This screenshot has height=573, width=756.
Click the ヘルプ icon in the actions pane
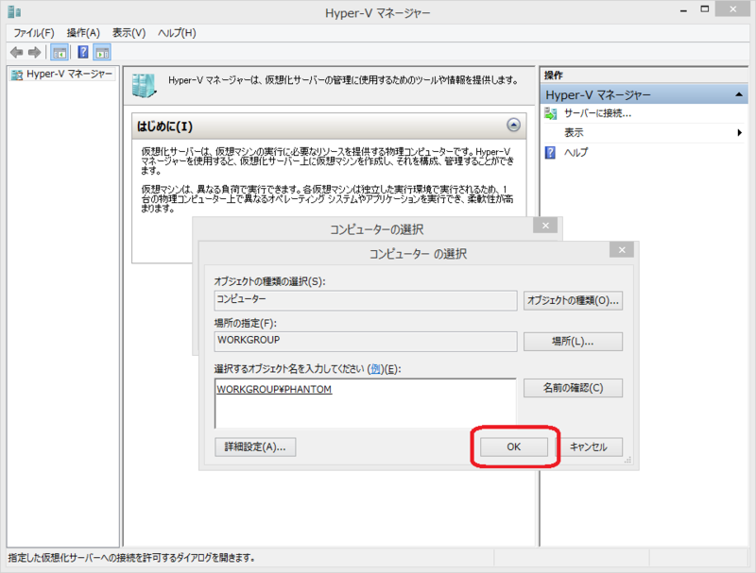coord(550,152)
